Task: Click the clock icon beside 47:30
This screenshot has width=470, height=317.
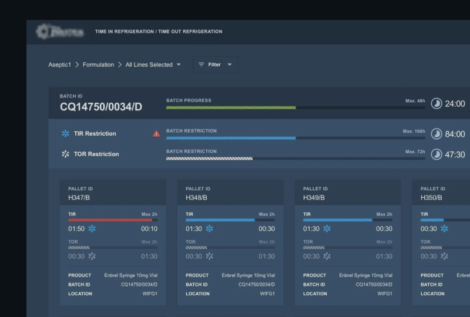Action: click(437, 154)
